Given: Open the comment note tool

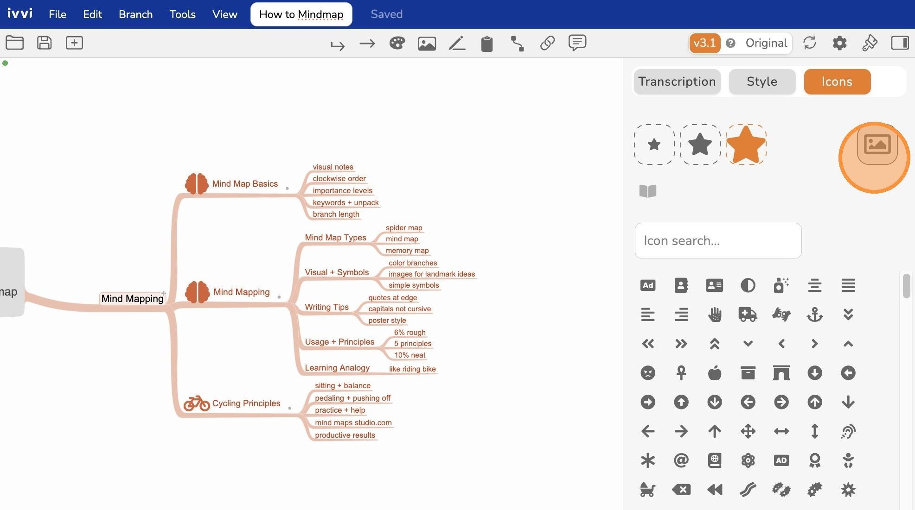Looking at the screenshot, I should pos(577,43).
